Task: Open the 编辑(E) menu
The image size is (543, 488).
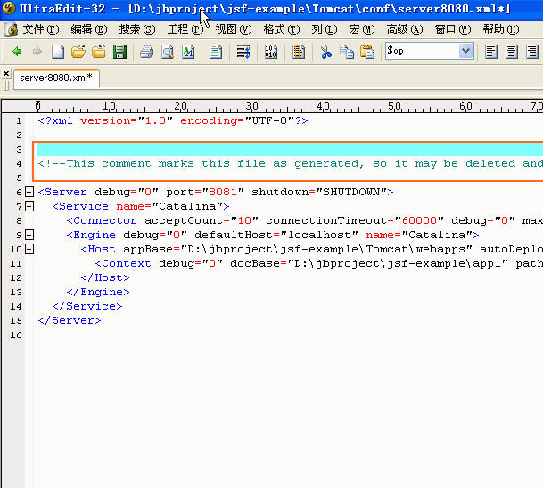Action: [89, 29]
